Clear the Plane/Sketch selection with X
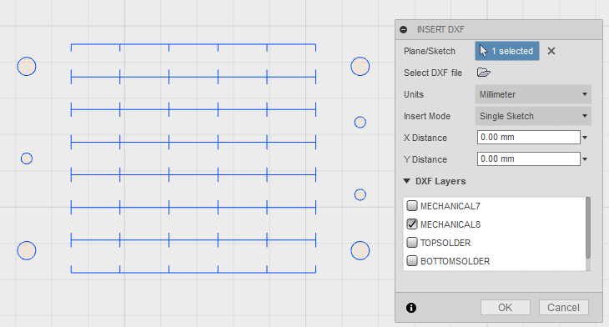The image size is (609, 327). [x=551, y=51]
